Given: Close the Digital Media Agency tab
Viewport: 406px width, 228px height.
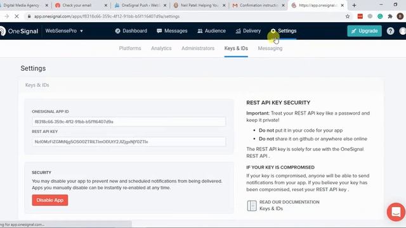Looking at the screenshot, I should click(46, 5).
